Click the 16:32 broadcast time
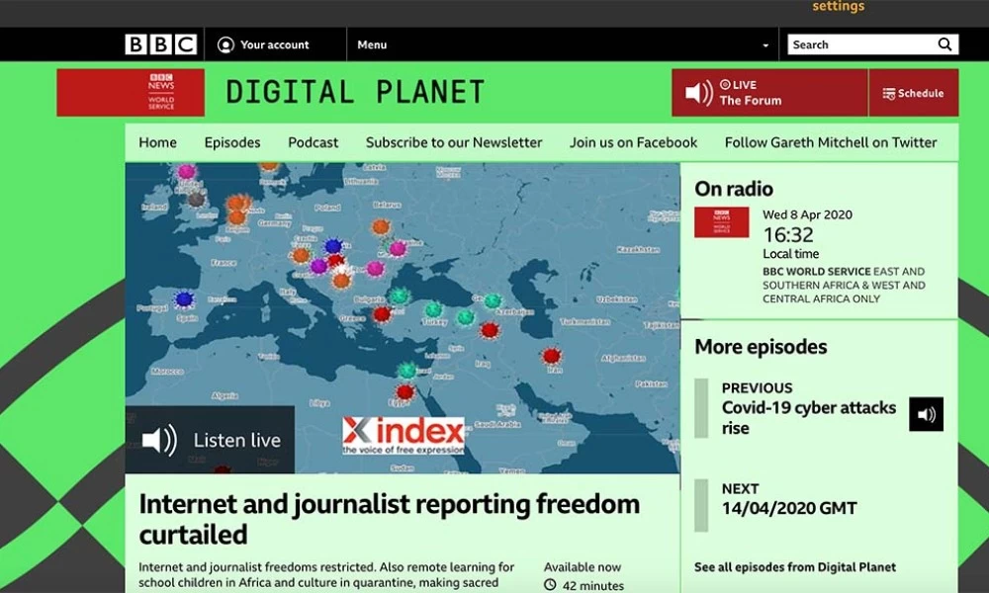 click(x=788, y=235)
